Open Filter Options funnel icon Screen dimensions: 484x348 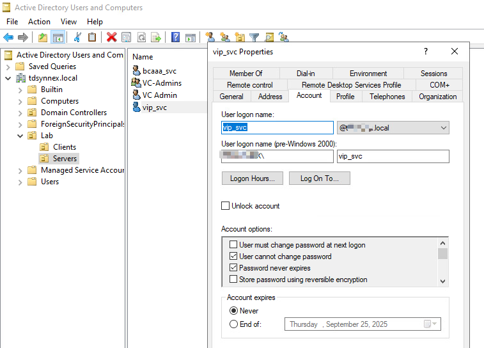[254, 37]
